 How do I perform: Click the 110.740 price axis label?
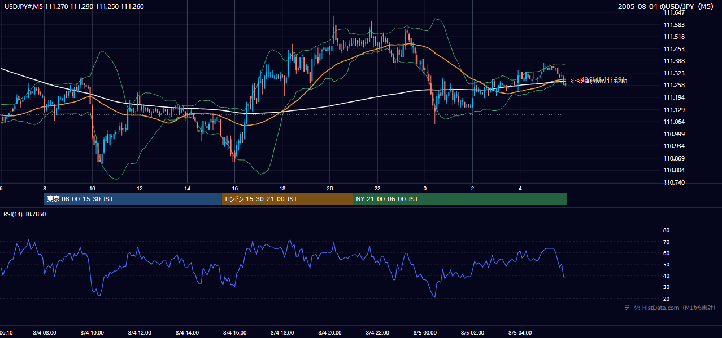(x=673, y=183)
